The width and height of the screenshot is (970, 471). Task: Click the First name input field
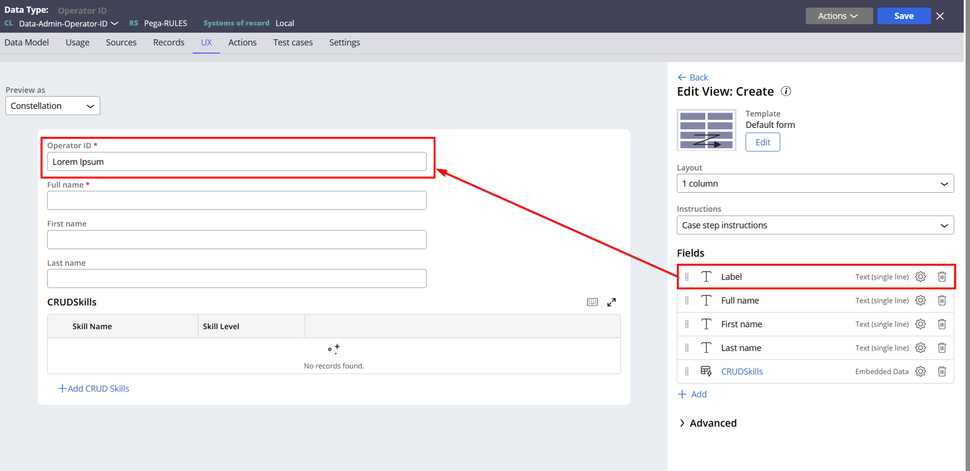[x=237, y=240]
